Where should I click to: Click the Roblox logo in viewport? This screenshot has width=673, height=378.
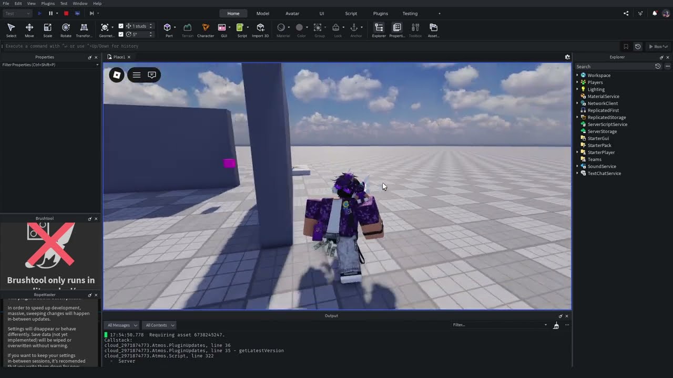coord(117,75)
